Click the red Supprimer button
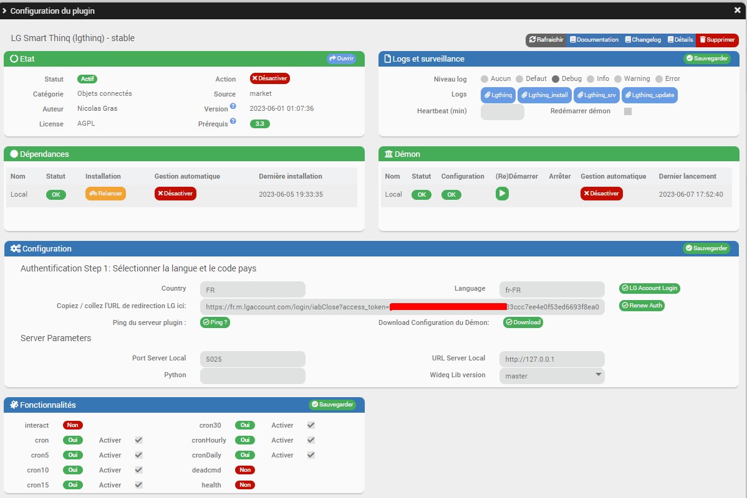This screenshot has width=747, height=498. (717, 40)
